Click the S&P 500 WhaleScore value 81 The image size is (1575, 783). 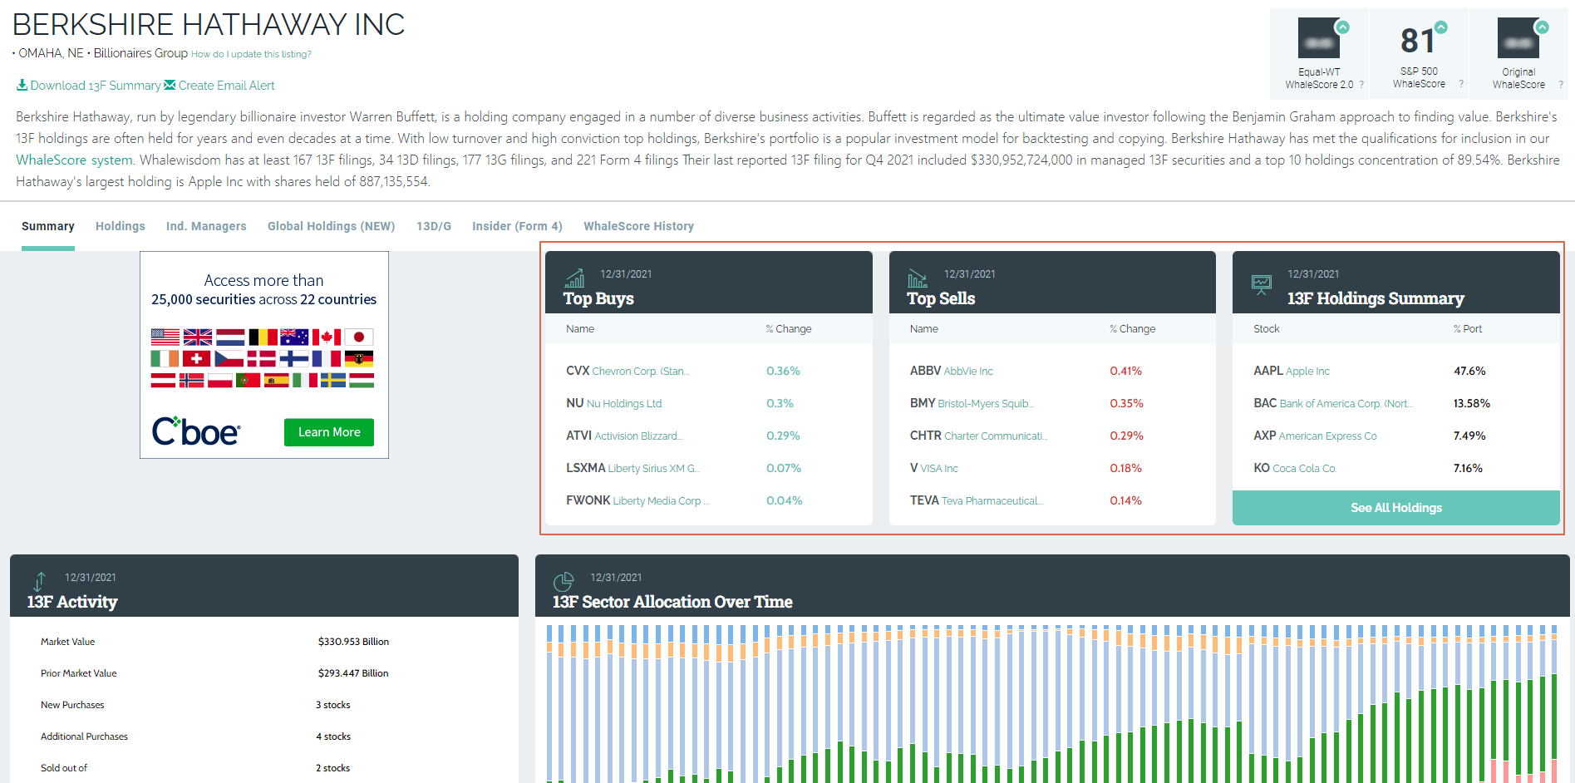point(1416,41)
